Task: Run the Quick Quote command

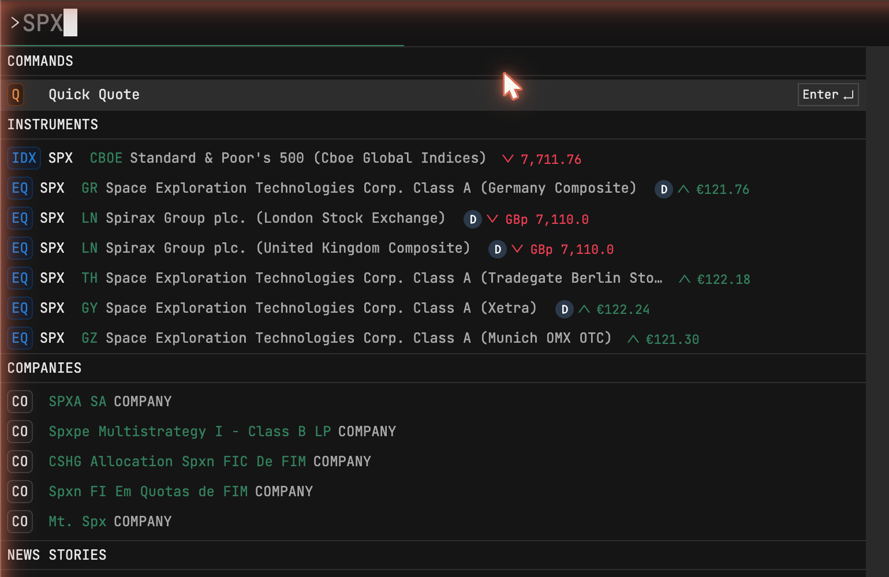Action: (433, 95)
